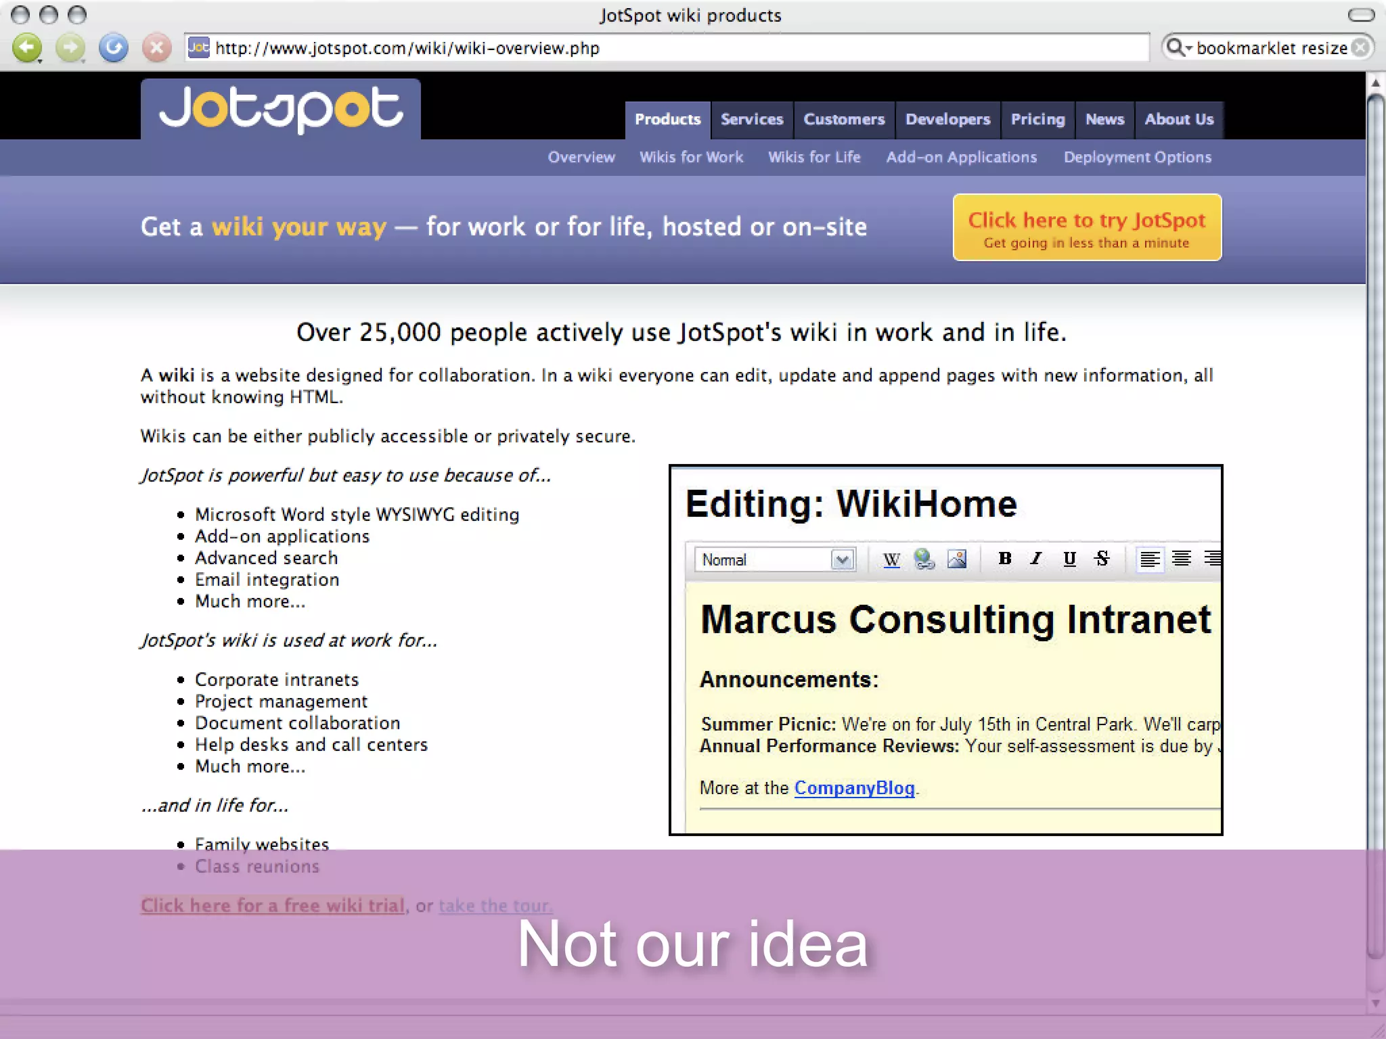Go to Wikis for Work submenu
This screenshot has width=1386, height=1039.
tap(691, 157)
